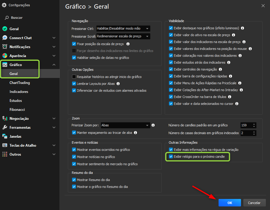This screenshot has height=210, width=270.
Task: Uncheck Exibir relógio para o próximo candle
Action: tap(171, 157)
